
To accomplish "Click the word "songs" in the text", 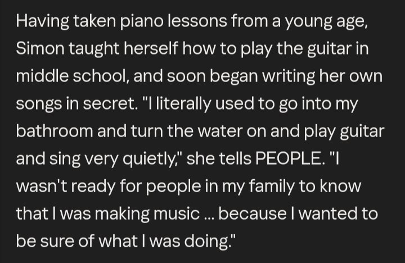I will [x=39, y=105].
